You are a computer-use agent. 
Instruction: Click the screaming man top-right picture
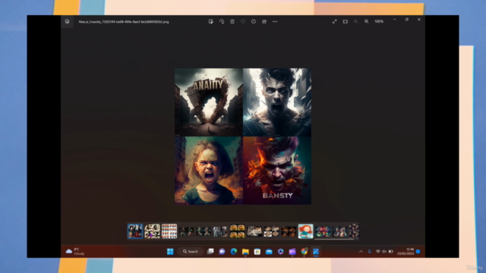(x=277, y=102)
